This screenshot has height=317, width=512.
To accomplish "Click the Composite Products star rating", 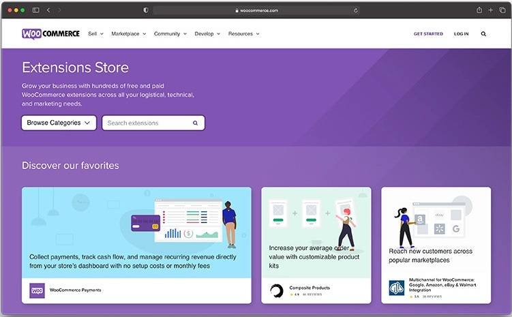I will pos(295,295).
